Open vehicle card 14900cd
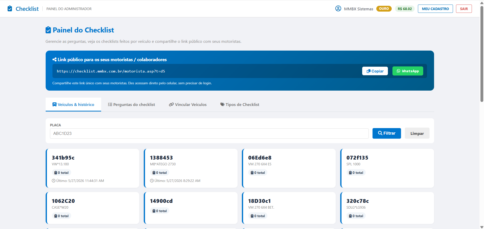The width and height of the screenshot is (484, 229). 191,208
